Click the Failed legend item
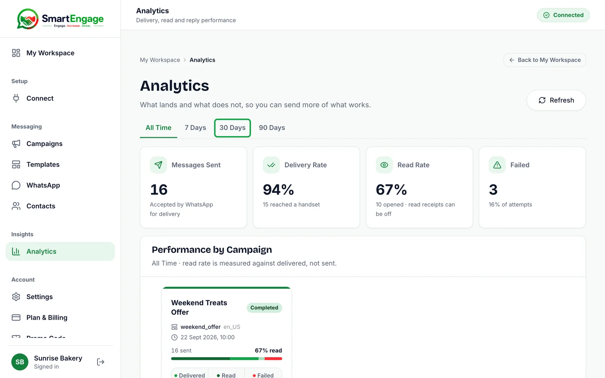This screenshot has height=378, width=605. [x=263, y=375]
